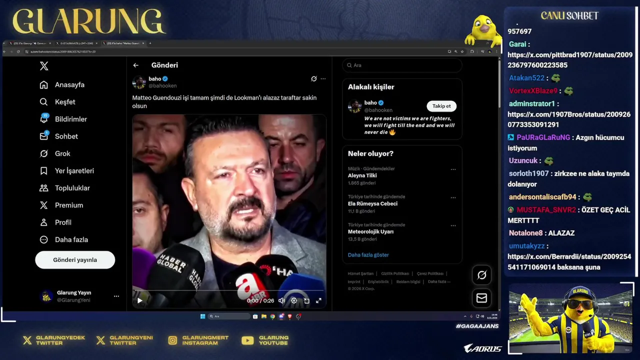
Task: Click the Topluluklar people icon
Action: click(x=44, y=188)
